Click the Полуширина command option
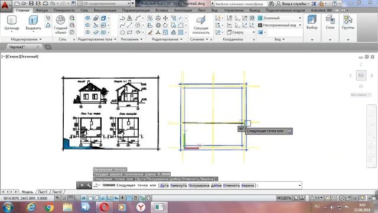Image resolution: width=378 pixels, height=213 pixels. pos(198,185)
